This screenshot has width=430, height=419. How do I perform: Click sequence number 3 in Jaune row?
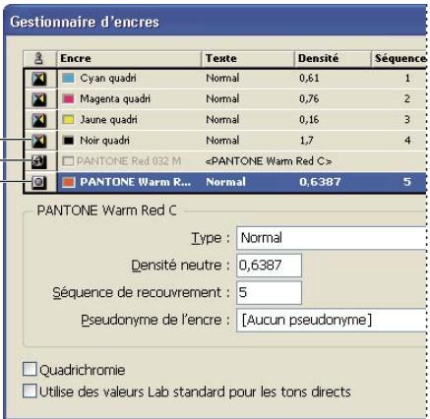(407, 120)
